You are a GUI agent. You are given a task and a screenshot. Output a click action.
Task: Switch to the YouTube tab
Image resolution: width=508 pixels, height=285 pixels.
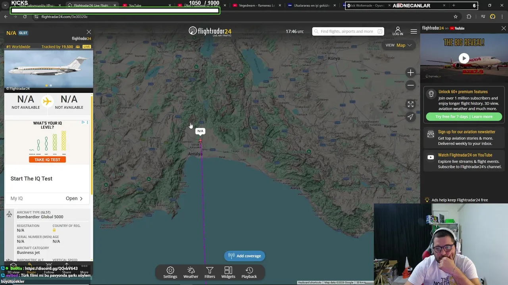[147, 6]
